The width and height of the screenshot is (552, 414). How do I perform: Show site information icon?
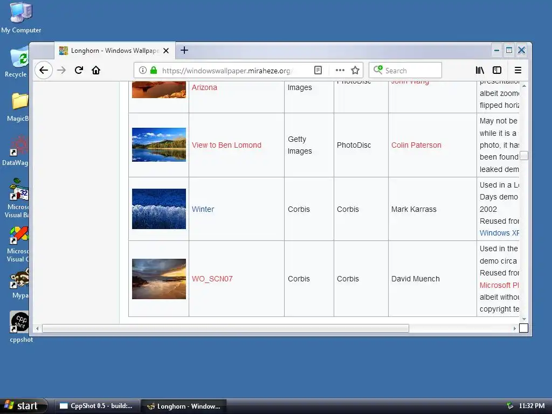pyautogui.click(x=142, y=70)
